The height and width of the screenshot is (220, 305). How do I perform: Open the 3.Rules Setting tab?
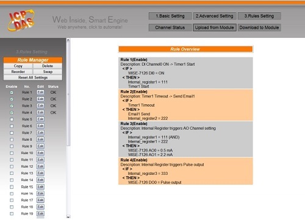tap(259, 16)
